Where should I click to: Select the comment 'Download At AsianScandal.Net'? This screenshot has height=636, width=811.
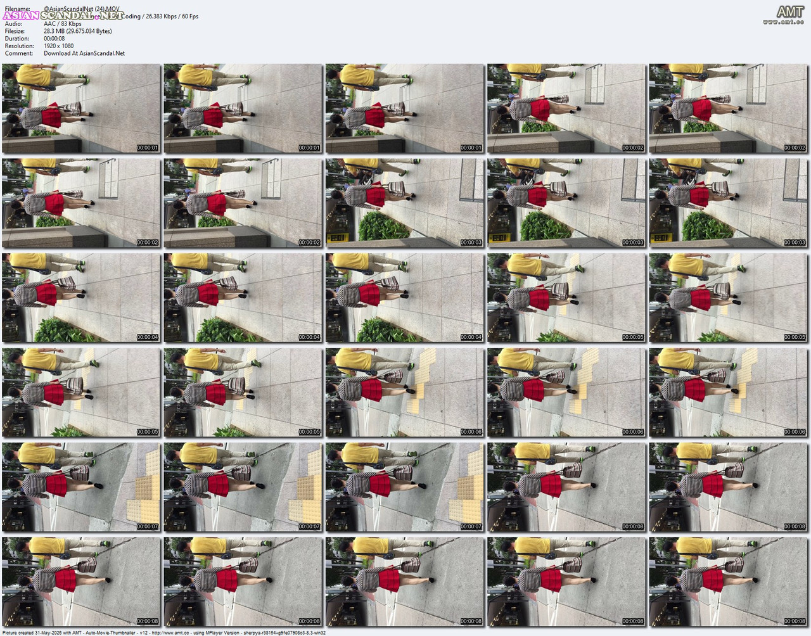pos(84,53)
